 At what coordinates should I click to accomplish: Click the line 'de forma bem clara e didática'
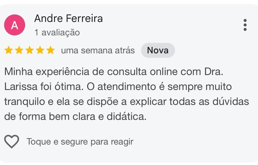(75, 116)
